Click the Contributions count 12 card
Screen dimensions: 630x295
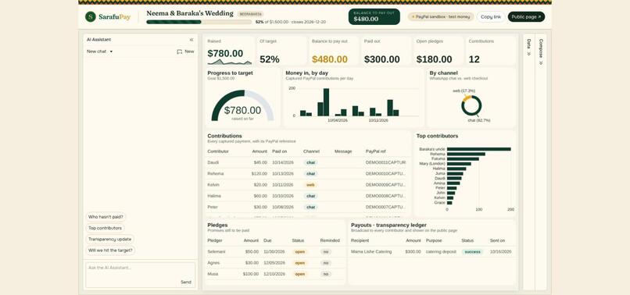coord(491,51)
